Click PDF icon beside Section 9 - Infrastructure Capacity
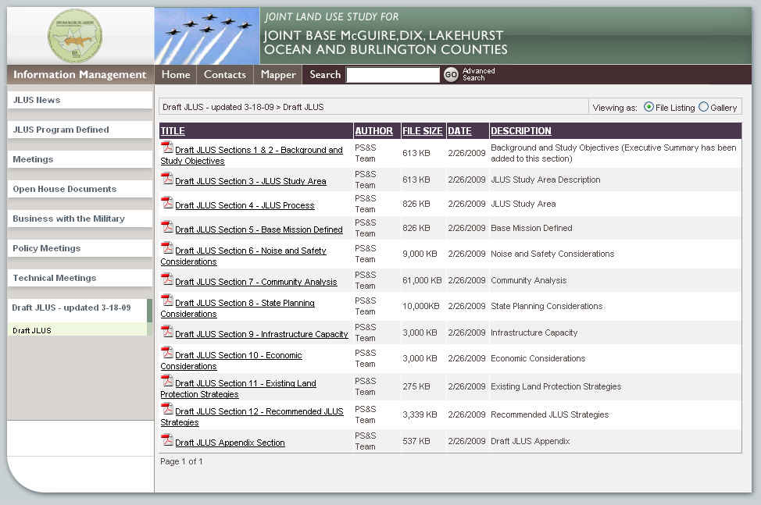 167,331
